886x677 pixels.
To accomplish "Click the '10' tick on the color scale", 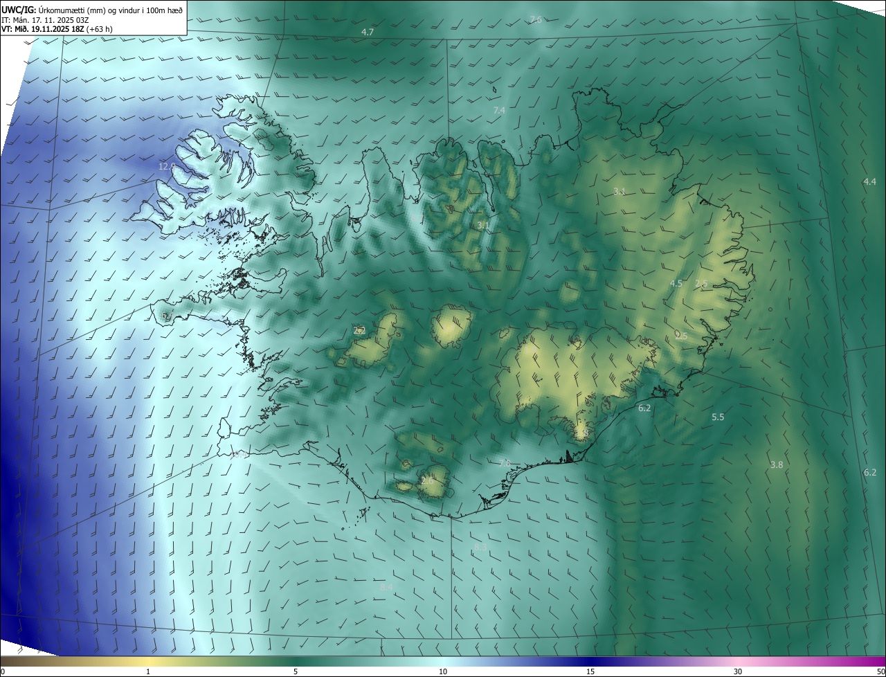I will (x=443, y=671).
